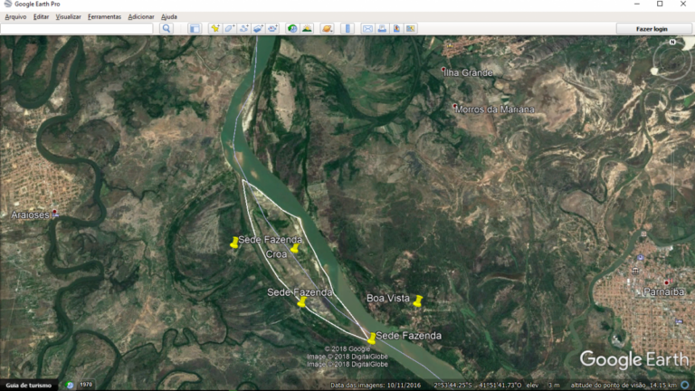Image resolution: width=695 pixels, height=391 pixels.
Task: Click the coordinates readout in status bar
Action: 477,386
